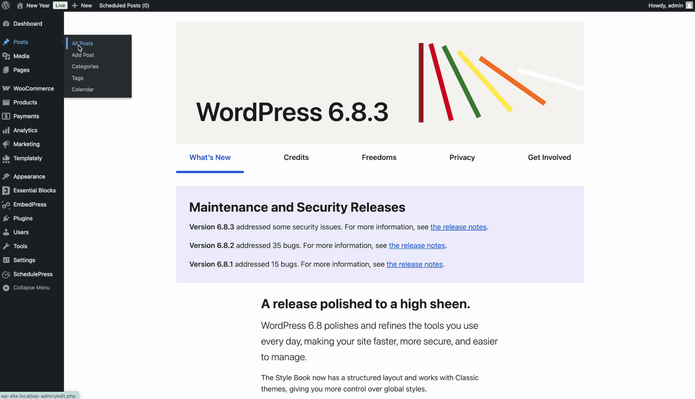Collapse the admin sidebar menu
This screenshot has width=695, height=399.
click(31, 287)
